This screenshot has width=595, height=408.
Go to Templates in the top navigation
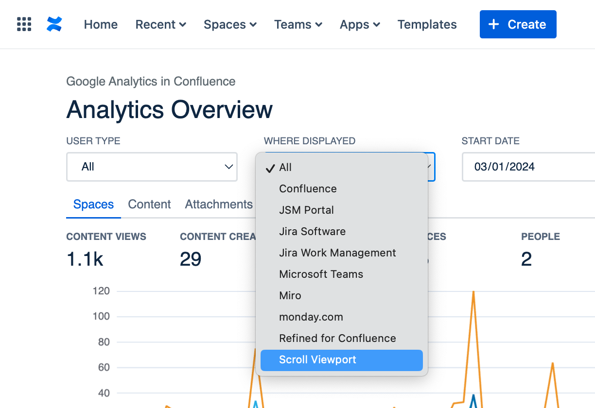[x=427, y=24]
